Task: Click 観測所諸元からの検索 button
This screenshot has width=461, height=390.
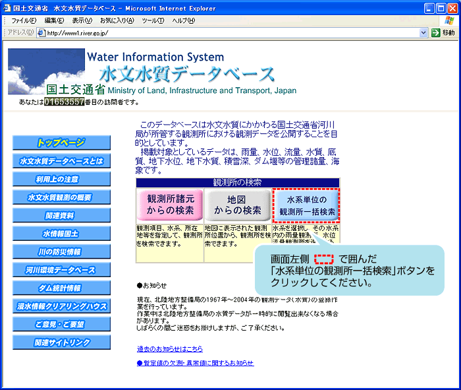Action: [170, 205]
